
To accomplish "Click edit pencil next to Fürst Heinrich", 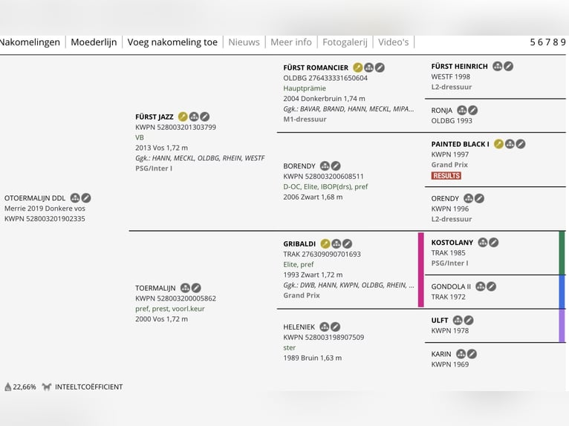I will tap(509, 66).
